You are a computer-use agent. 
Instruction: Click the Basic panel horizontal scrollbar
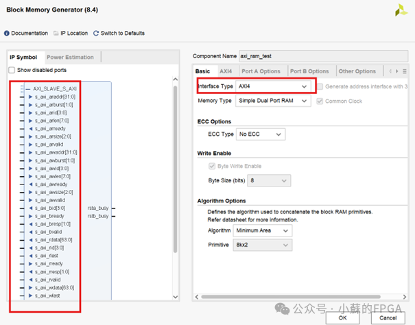291,297
